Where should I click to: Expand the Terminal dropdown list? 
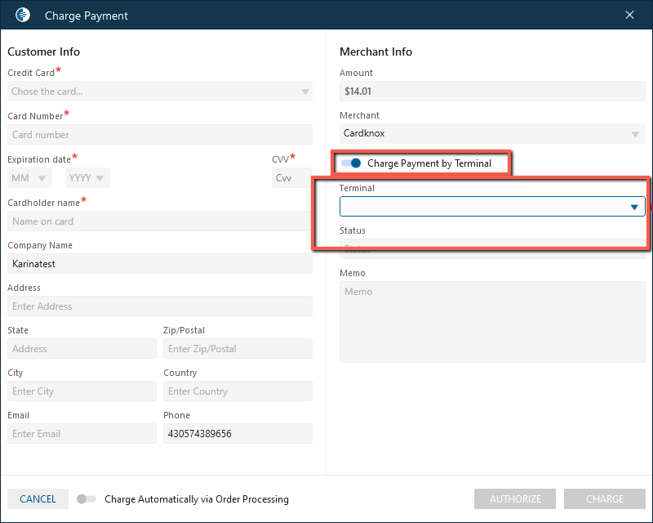click(634, 208)
